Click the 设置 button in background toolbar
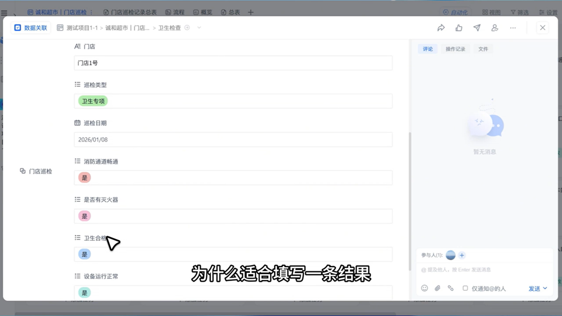Viewport: 562px width, 316px height. (x=548, y=12)
